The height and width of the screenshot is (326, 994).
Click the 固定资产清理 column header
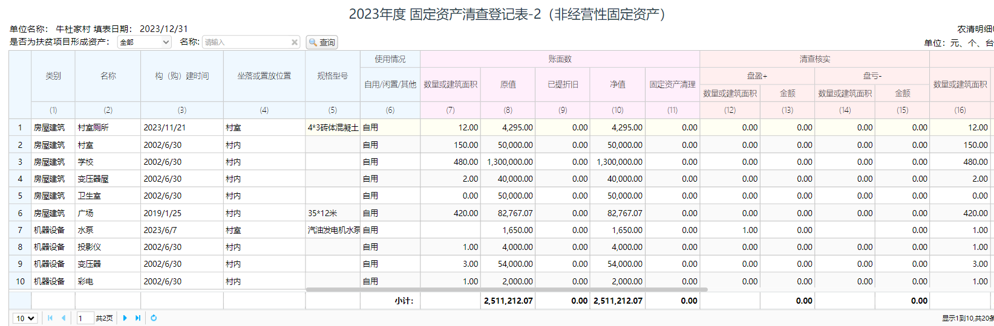tap(673, 85)
